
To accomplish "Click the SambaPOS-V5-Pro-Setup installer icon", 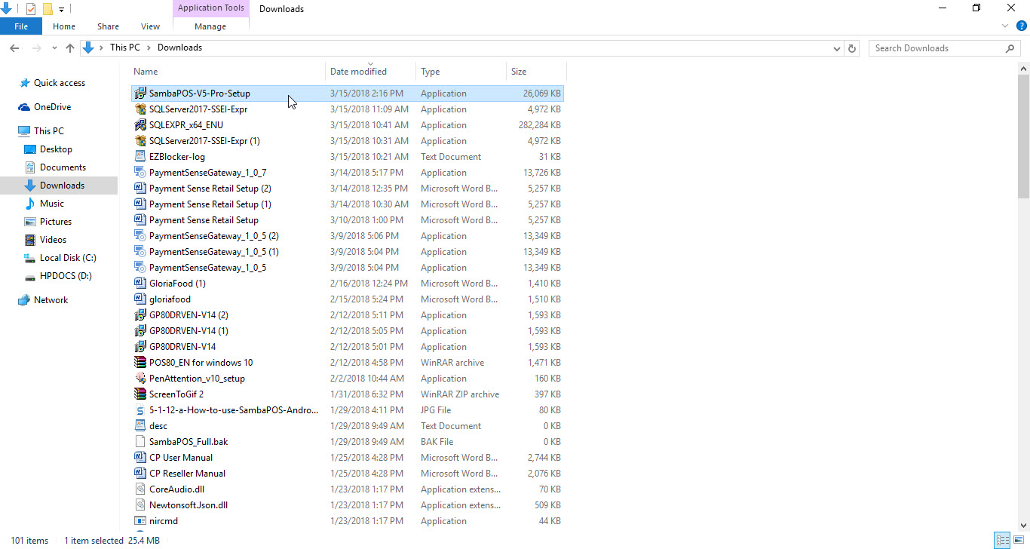I will pos(139,94).
